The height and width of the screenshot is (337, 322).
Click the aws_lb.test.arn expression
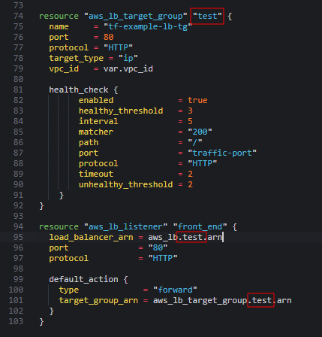pyautogui.click(x=185, y=237)
